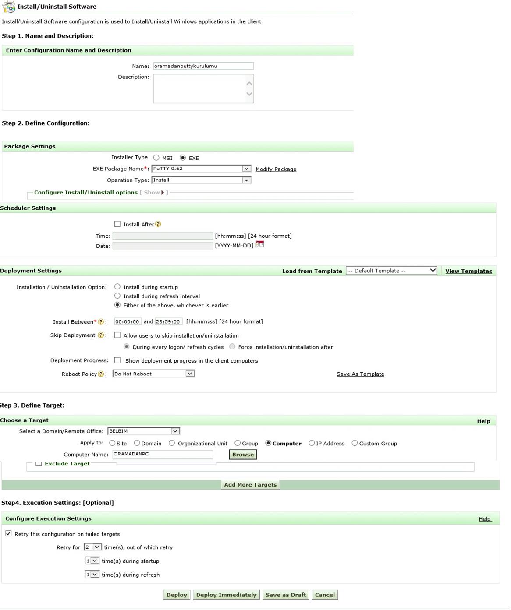Choose Install during refresh interval option
Image resolution: width=511 pixels, height=610 pixels.
click(x=117, y=296)
